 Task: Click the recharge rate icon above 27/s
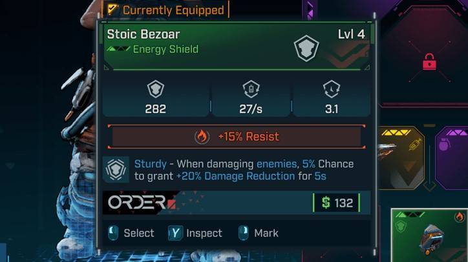251,89
